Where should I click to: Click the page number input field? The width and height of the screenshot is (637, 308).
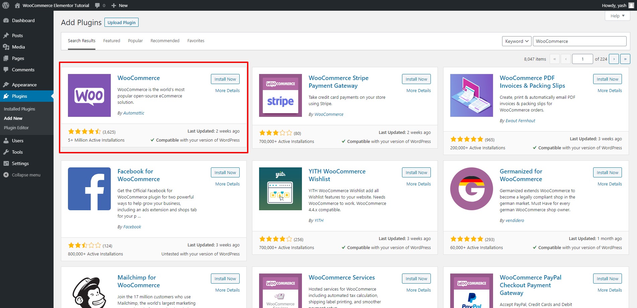582,59
